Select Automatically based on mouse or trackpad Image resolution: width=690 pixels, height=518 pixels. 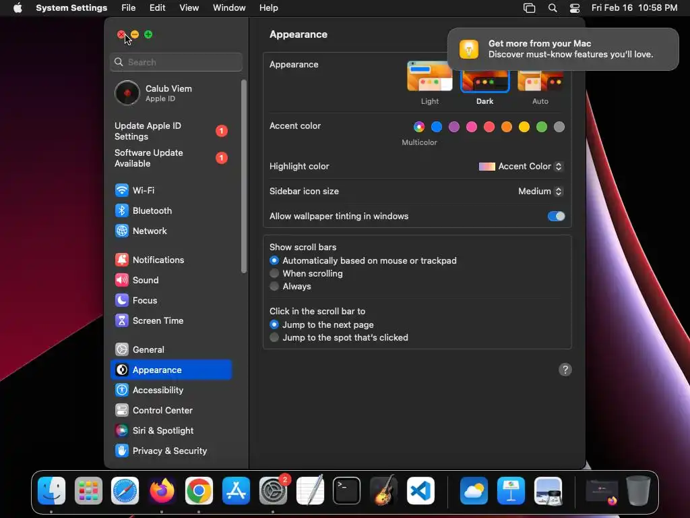pyautogui.click(x=274, y=260)
